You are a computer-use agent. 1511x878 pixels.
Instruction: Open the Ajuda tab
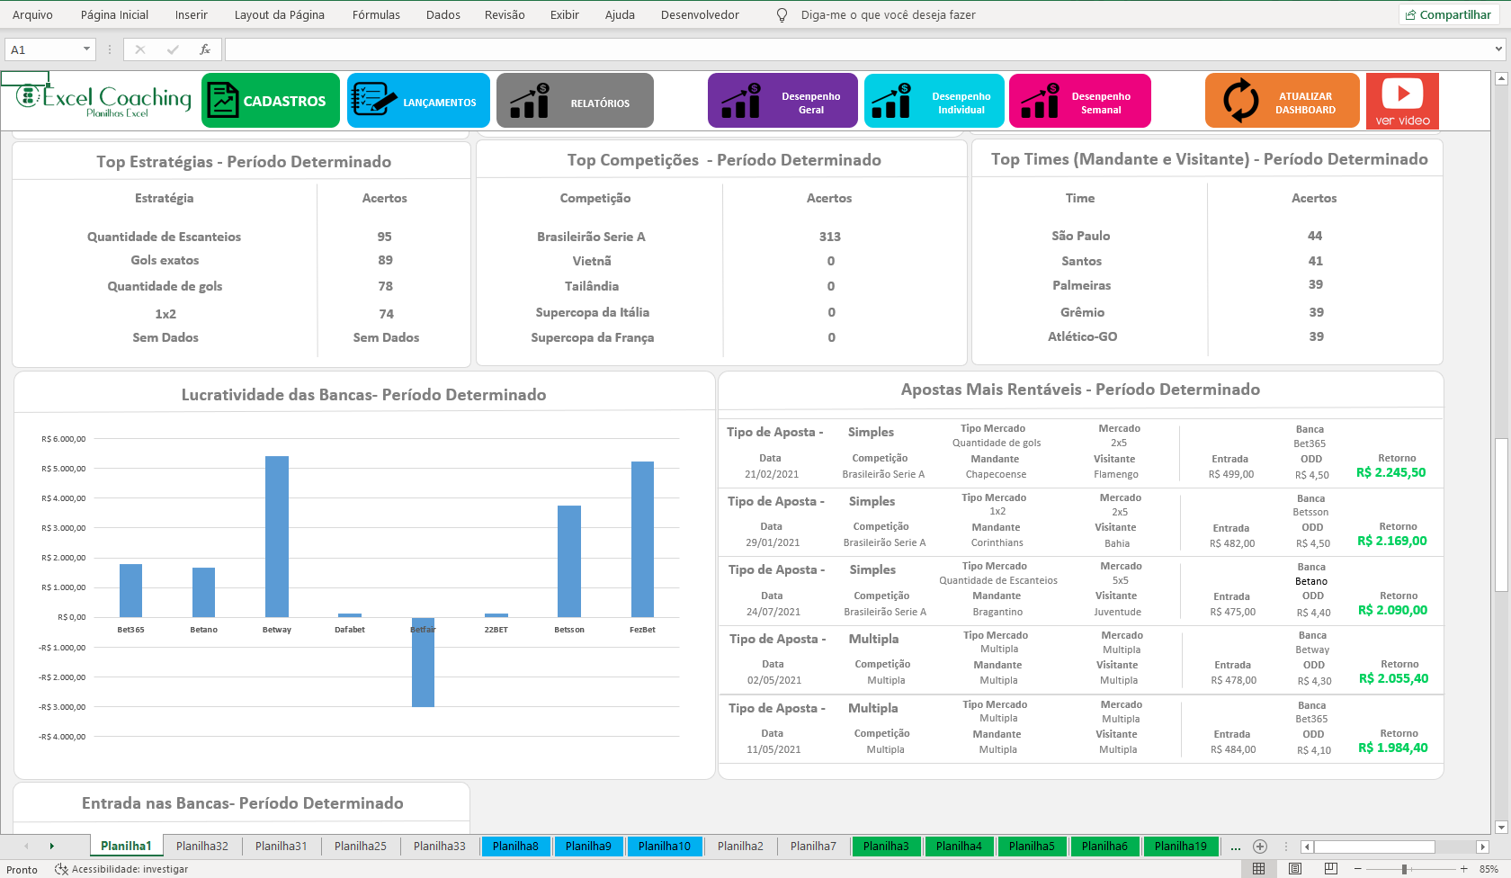point(620,14)
